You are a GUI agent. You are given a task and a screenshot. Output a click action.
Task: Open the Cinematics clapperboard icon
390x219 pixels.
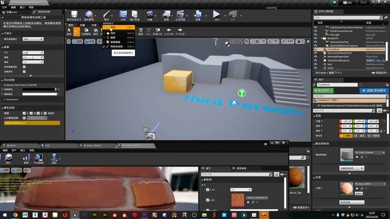[180, 15]
